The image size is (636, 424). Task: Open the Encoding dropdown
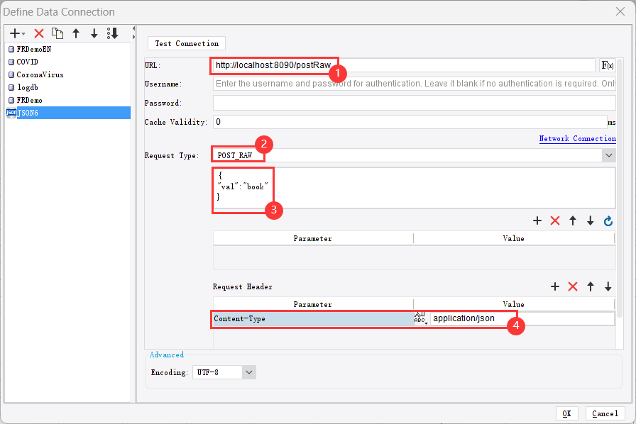pyautogui.click(x=247, y=372)
